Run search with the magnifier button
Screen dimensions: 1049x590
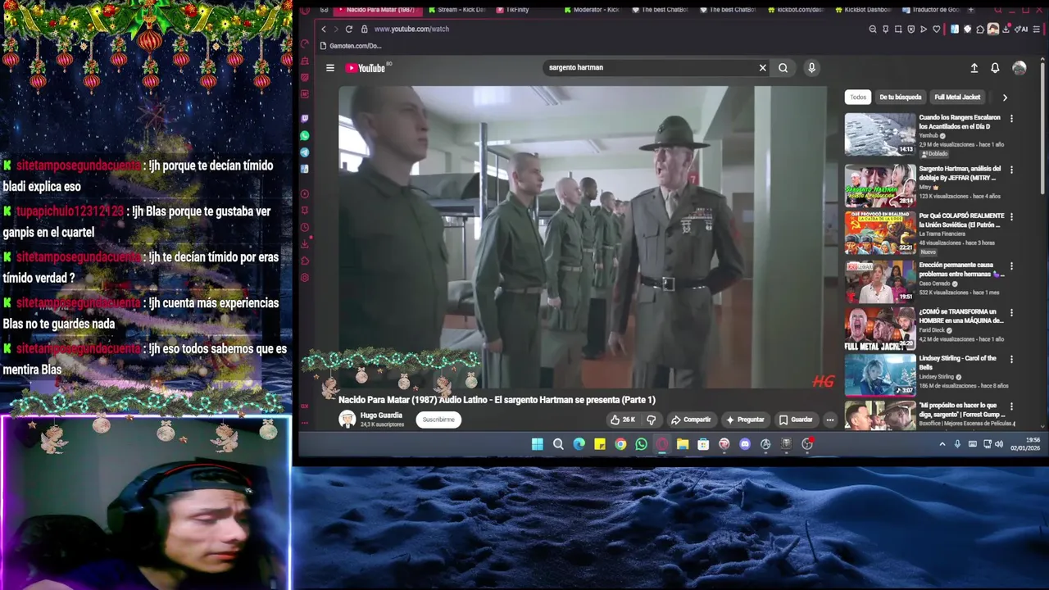click(x=783, y=68)
